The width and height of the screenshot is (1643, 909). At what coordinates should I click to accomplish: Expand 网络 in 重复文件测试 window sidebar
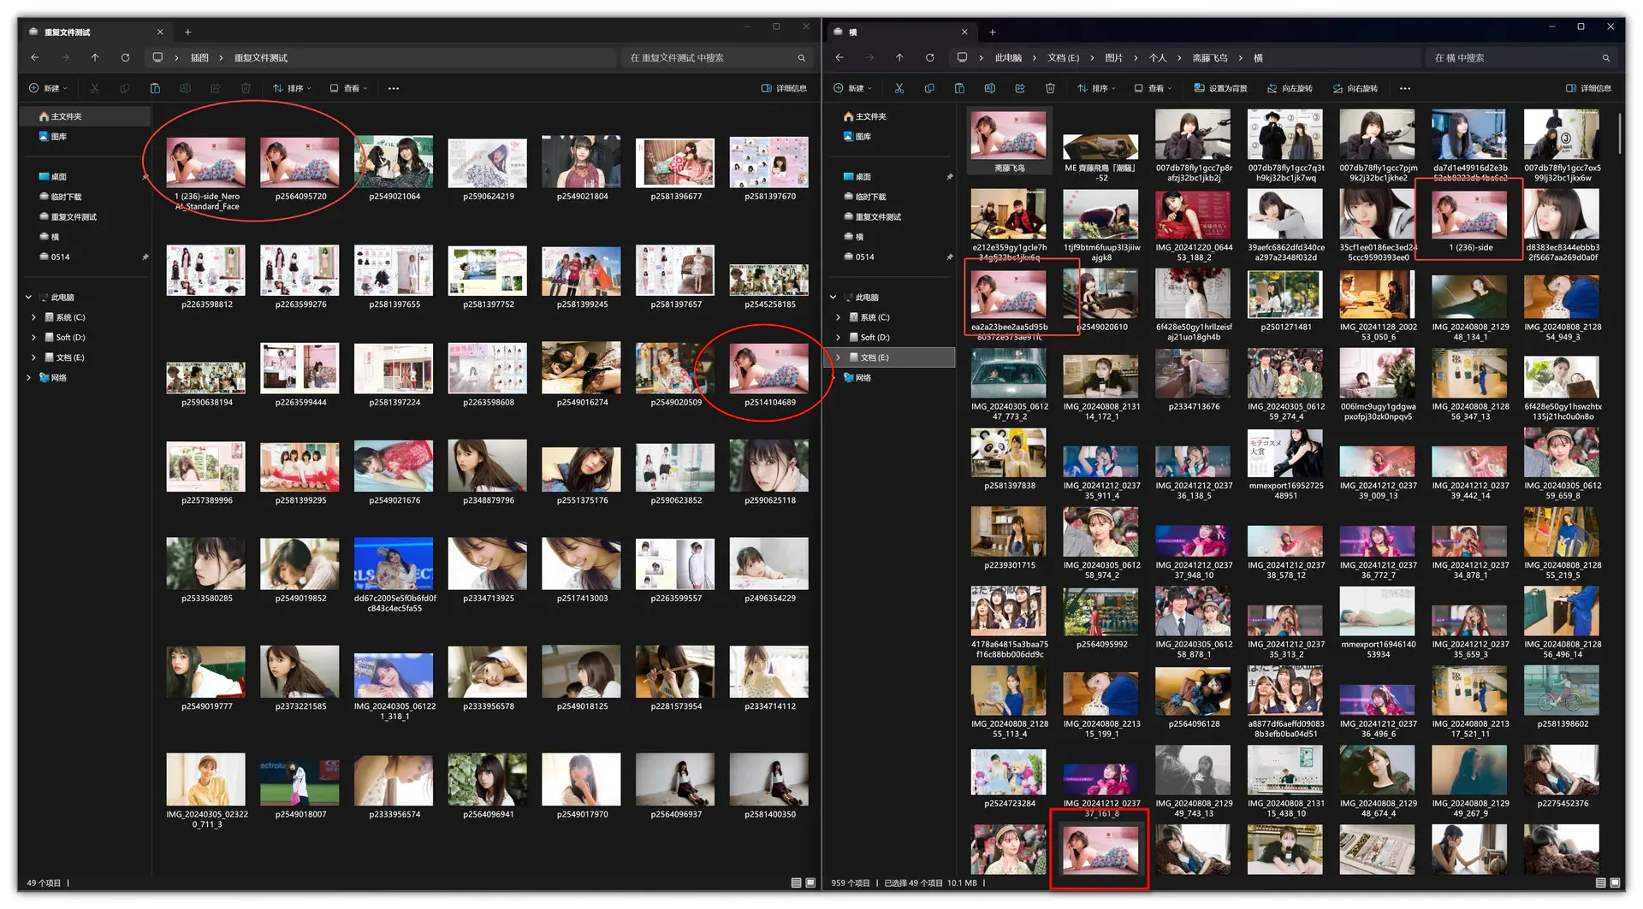click(28, 378)
